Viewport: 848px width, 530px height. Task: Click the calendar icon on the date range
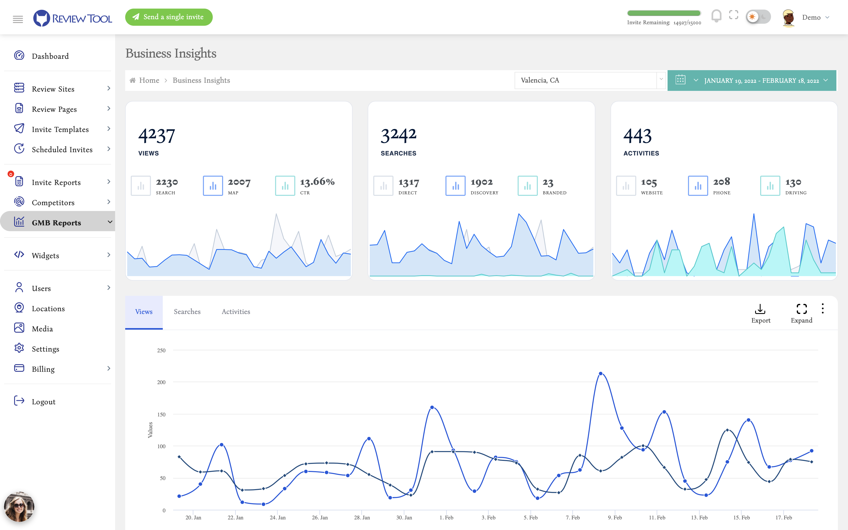coord(680,80)
